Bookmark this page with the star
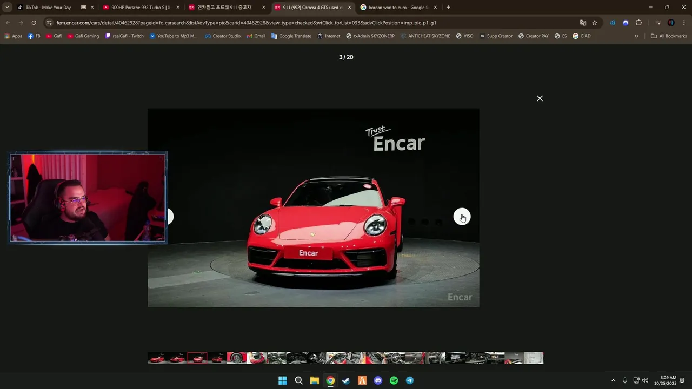The width and height of the screenshot is (692, 389). [595, 23]
